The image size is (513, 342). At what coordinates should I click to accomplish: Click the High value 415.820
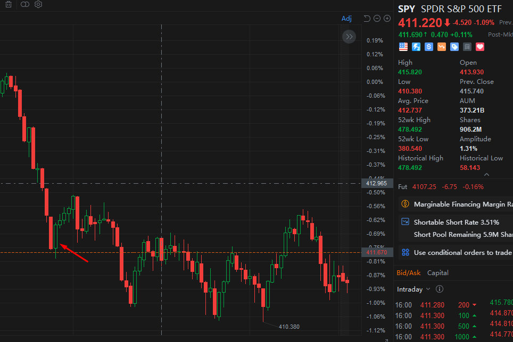pos(410,72)
